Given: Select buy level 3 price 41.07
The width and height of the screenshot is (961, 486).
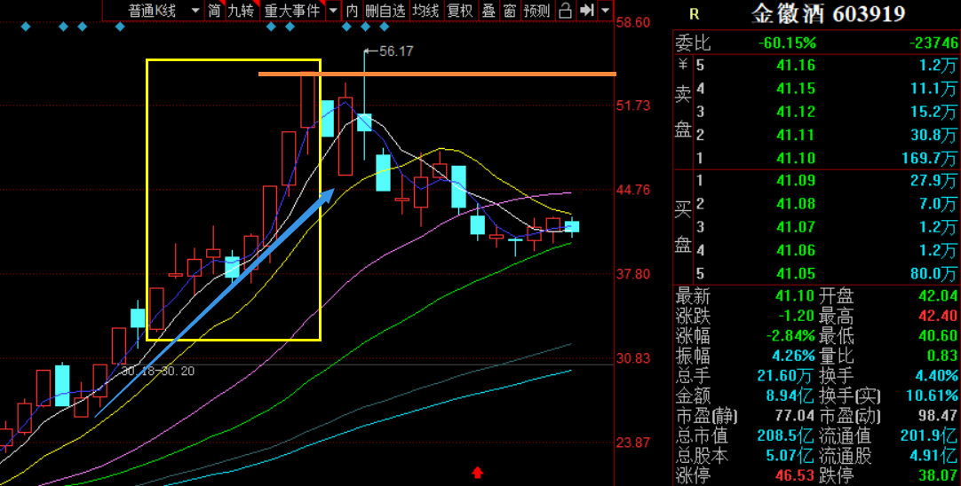Looking at the screenshot, I should pyautogui.click(x=798, y=227).
